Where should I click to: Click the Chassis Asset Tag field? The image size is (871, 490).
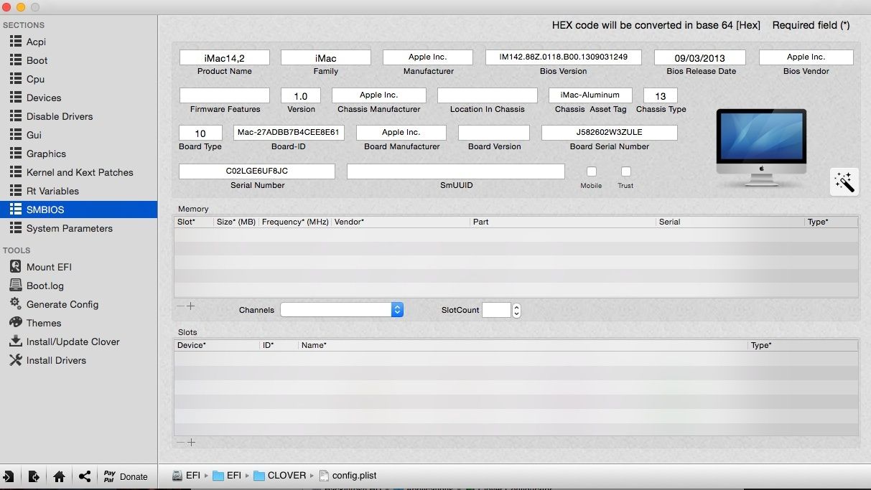590,95
